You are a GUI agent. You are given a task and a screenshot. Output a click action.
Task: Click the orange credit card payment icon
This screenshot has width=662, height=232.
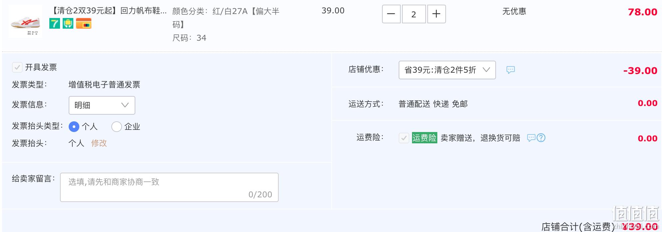click(83, 24)
